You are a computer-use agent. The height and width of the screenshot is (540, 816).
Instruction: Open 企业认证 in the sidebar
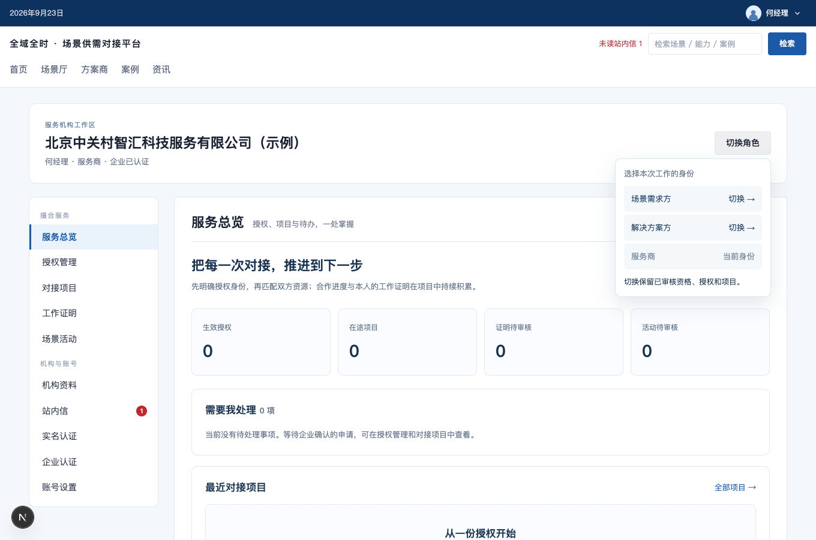pos(94,462)
